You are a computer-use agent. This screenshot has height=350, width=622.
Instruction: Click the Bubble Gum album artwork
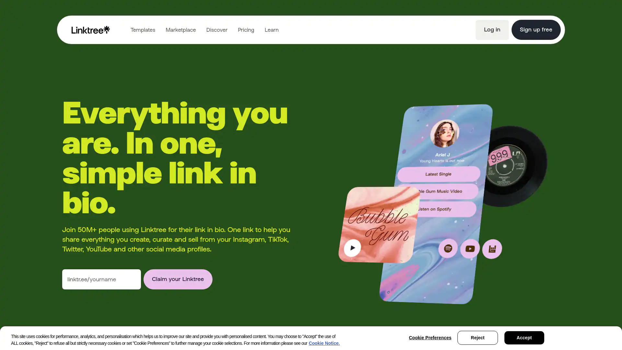coord(379,225)
